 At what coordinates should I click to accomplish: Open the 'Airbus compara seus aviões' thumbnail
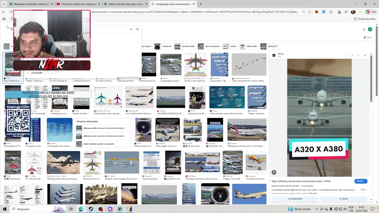[227, 97]
